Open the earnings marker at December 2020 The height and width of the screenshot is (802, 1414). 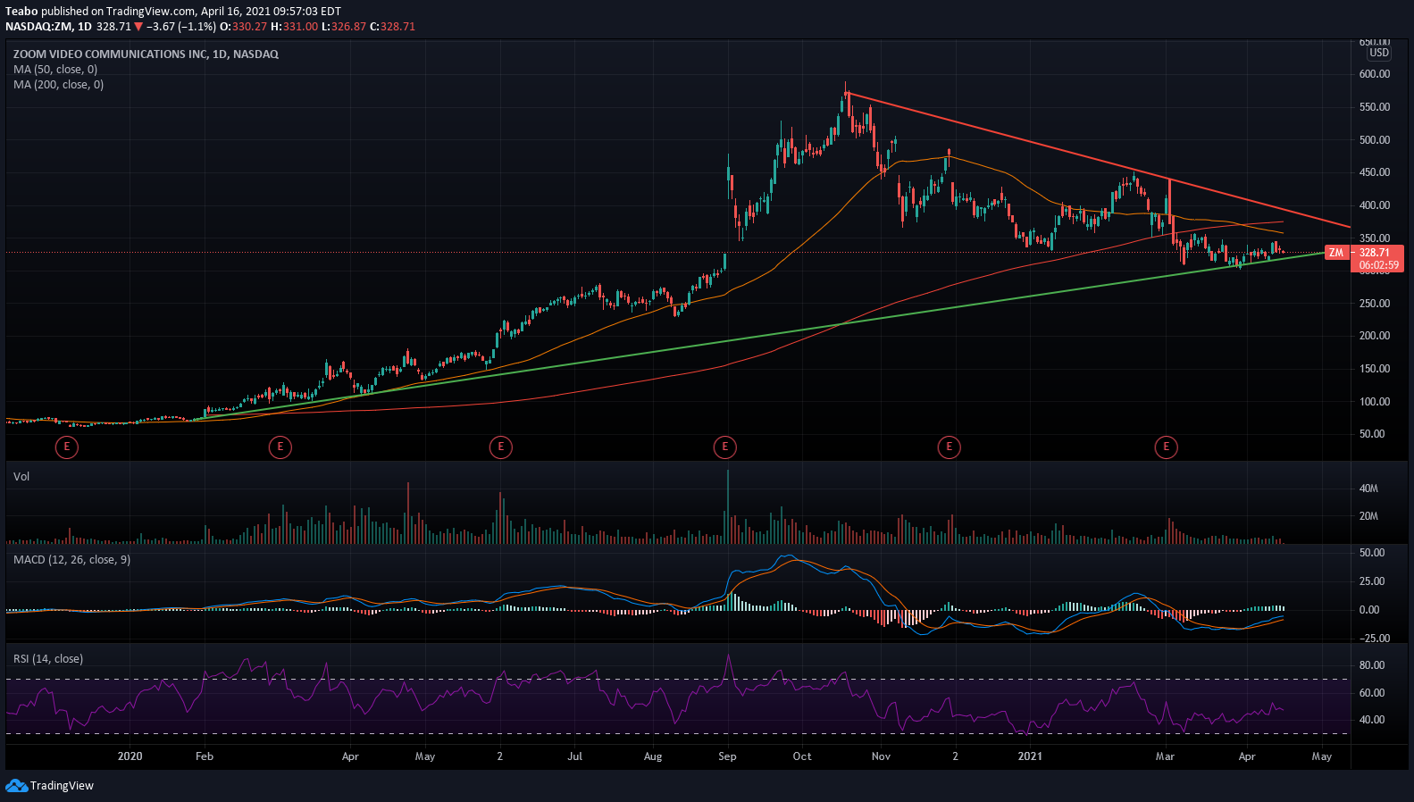949,447
